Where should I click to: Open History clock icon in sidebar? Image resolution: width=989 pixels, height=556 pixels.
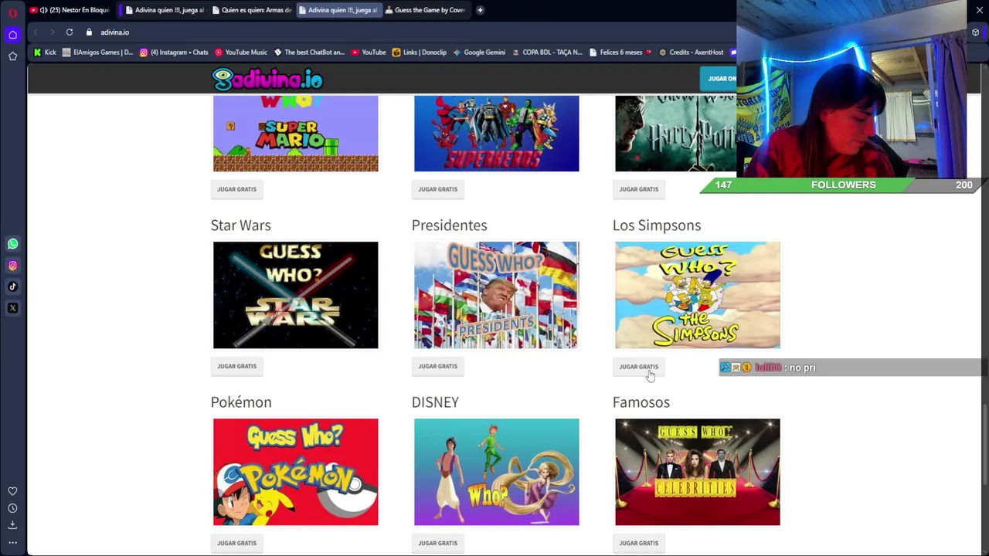pyautogui.click(x=12, y=508)
